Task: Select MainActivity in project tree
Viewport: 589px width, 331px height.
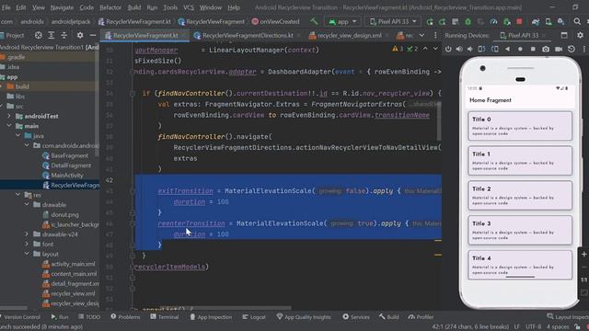Action: [67, 176]
